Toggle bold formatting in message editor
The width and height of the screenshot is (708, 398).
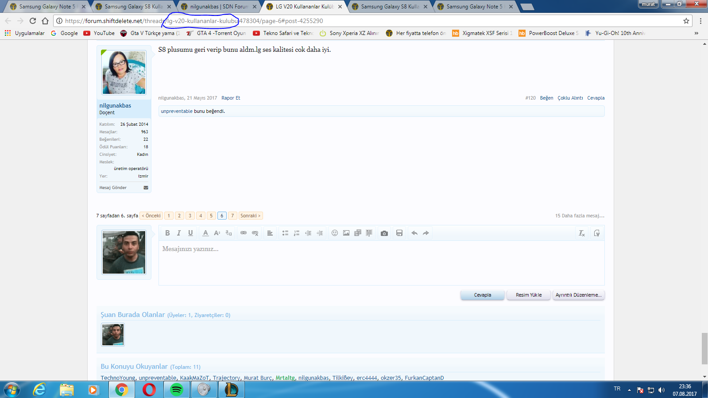click(x=167, y=233)
